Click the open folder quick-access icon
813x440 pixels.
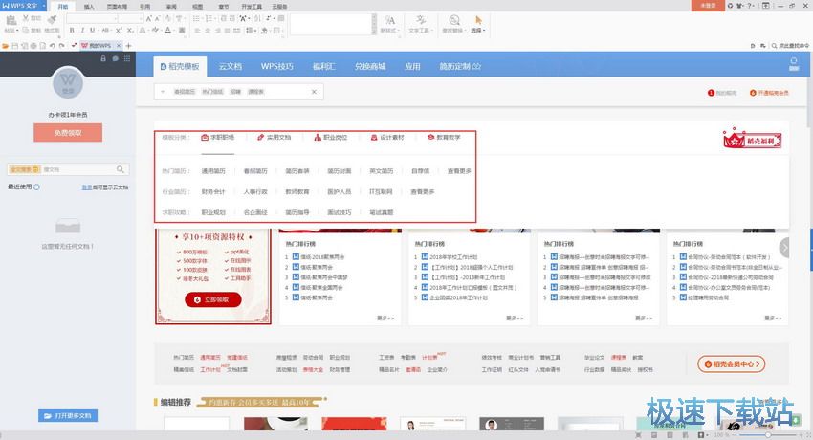[6, 46]
